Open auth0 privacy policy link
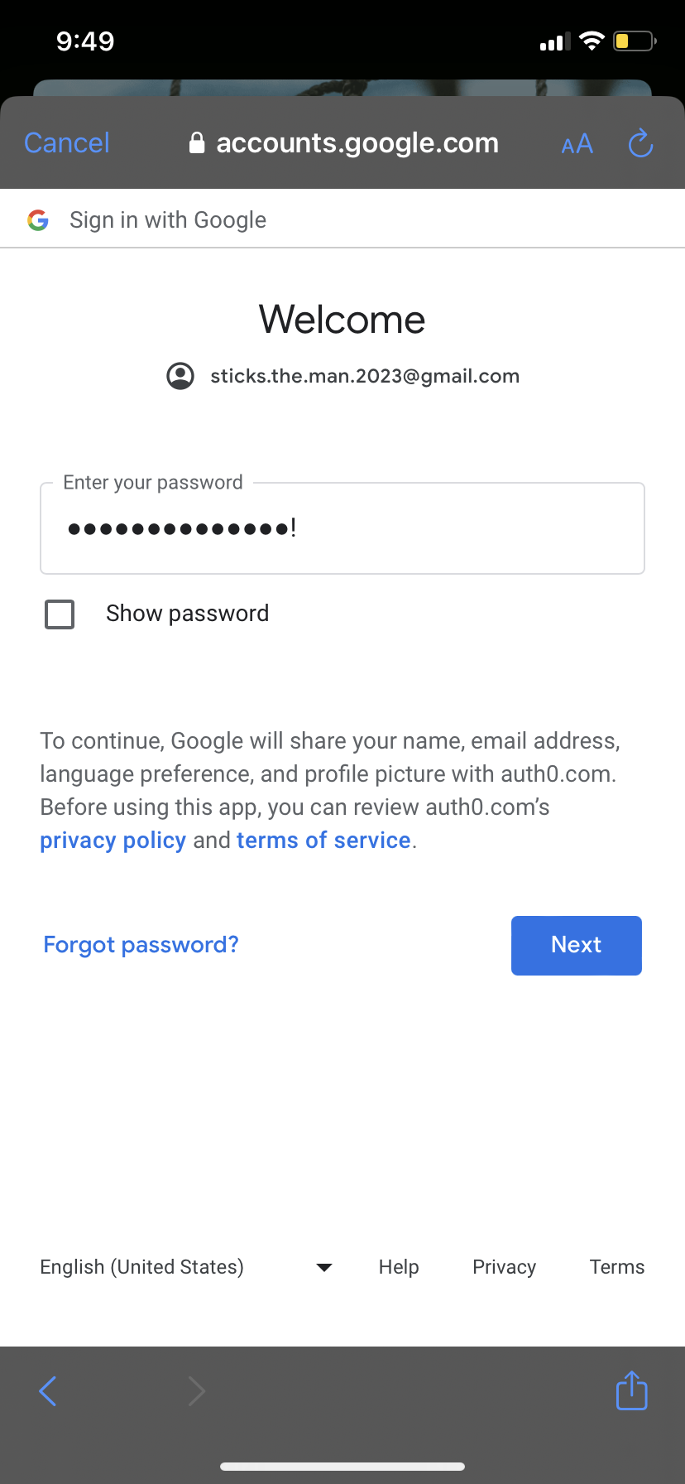Screen dimensions: 685x1484 [113, 841]
